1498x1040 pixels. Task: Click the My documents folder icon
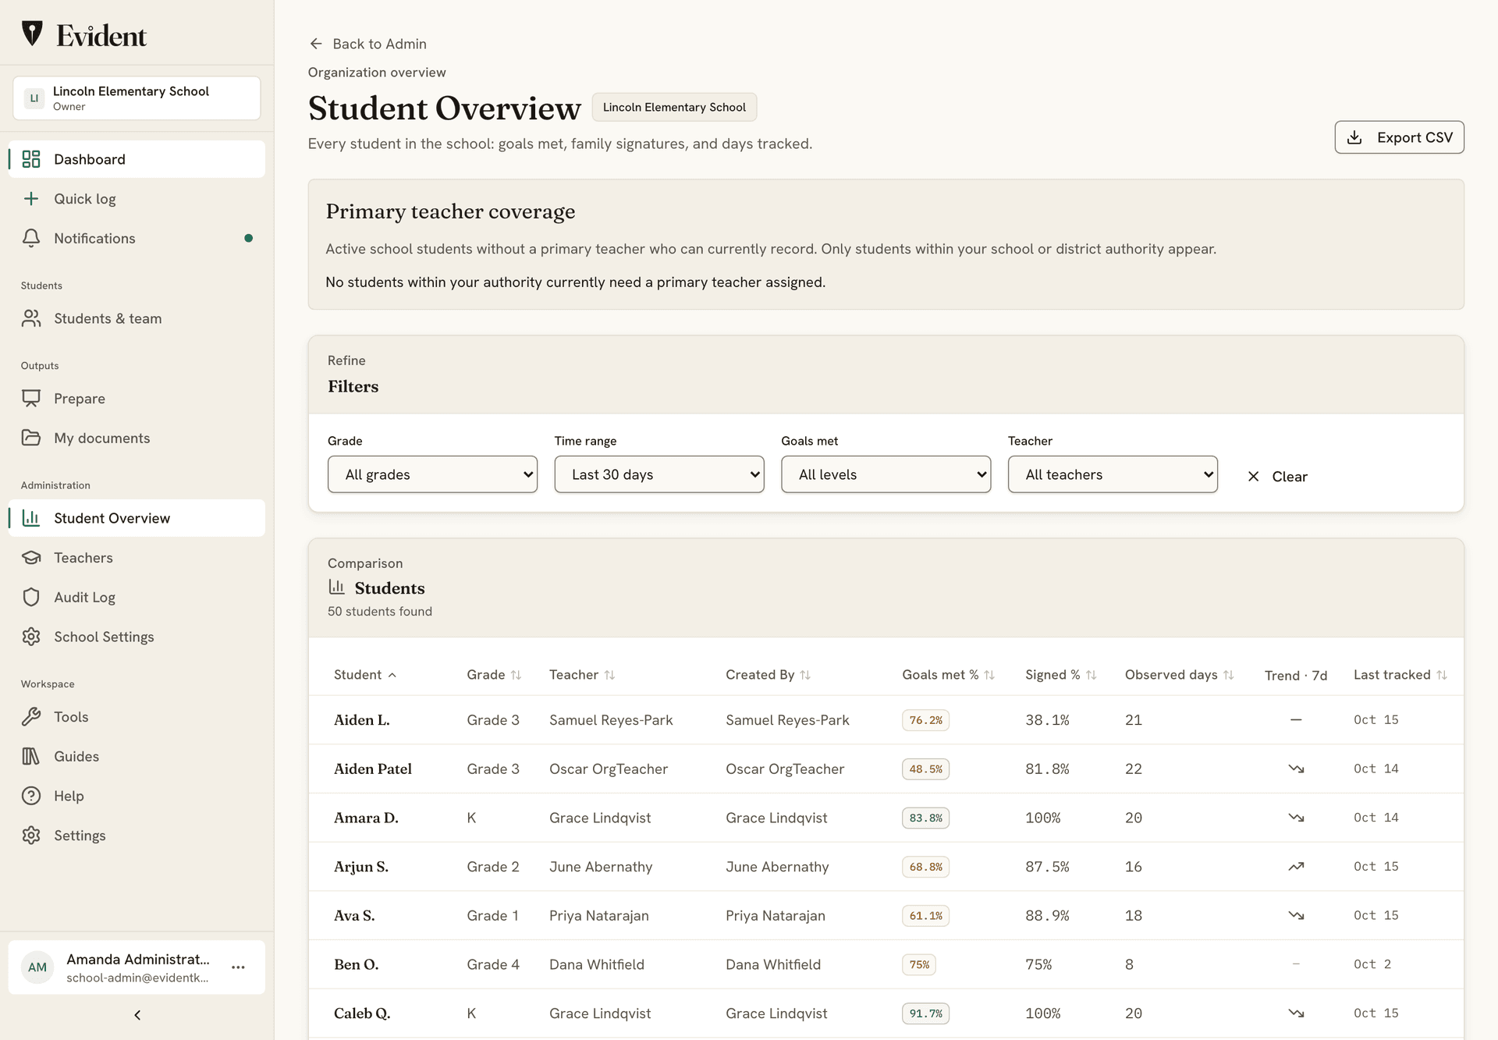pos(31,438)
